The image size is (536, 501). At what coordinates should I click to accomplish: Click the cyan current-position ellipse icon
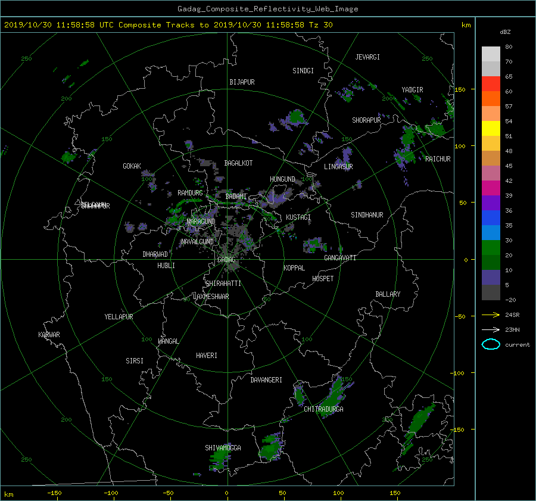pyautogui.click(x=491, y=344)
